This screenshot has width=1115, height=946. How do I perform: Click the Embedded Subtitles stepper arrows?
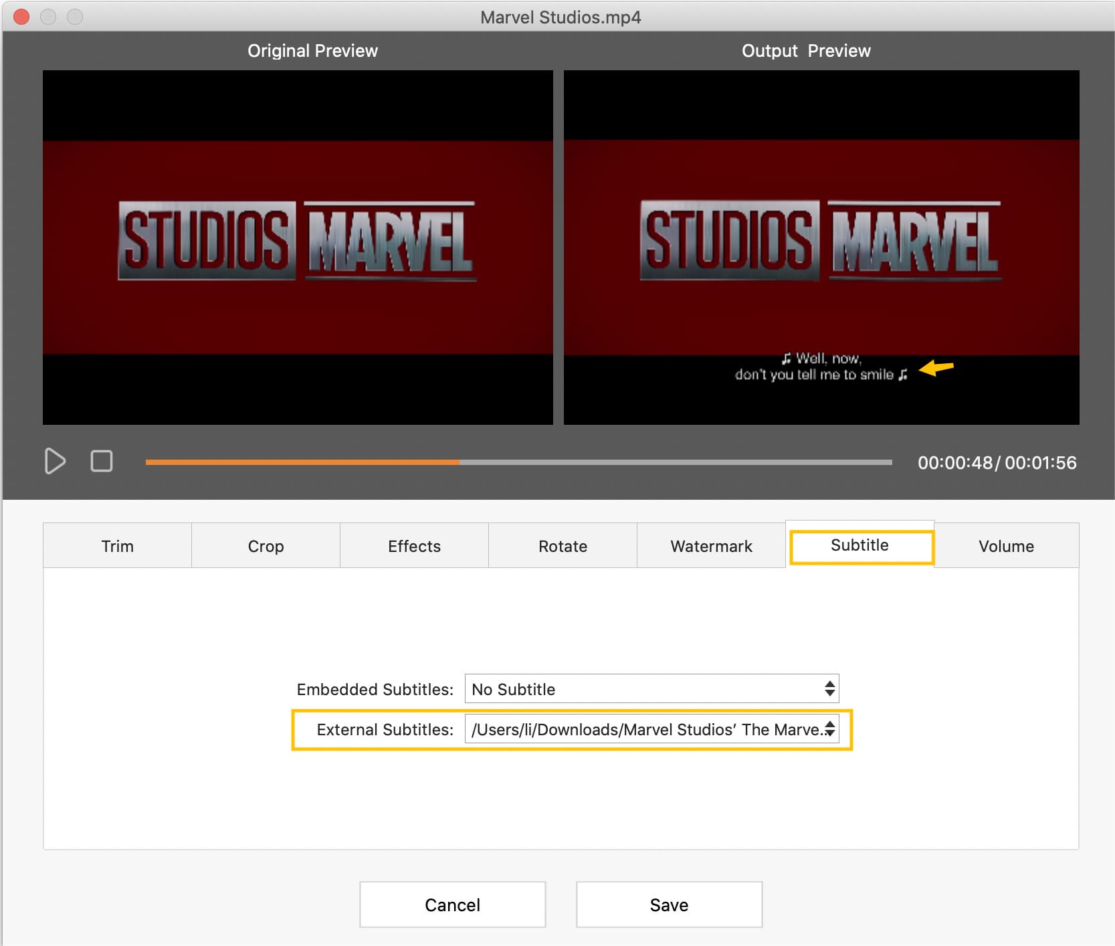[x=829, y=689]
